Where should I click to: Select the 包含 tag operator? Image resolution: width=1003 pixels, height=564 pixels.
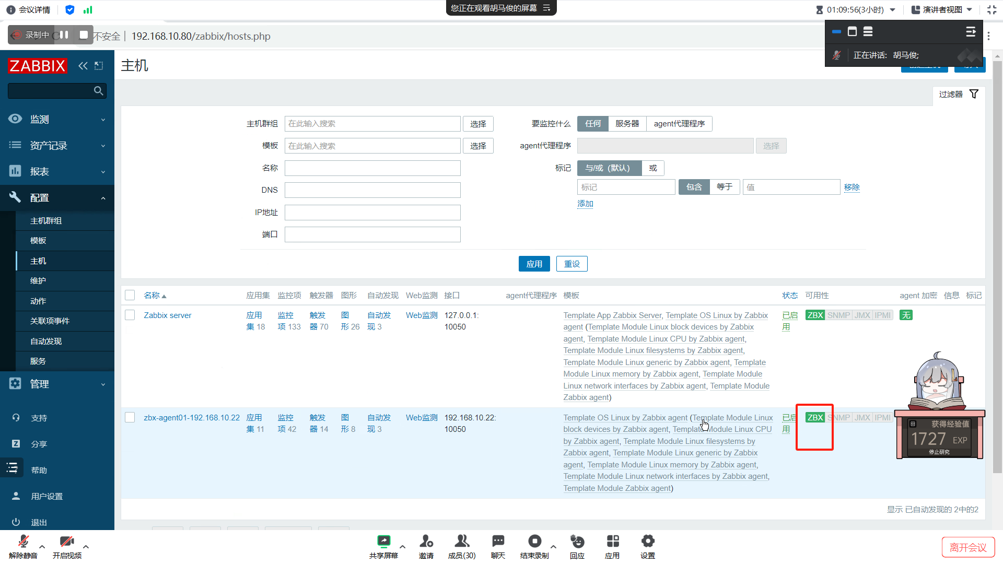tap(694, 187)
